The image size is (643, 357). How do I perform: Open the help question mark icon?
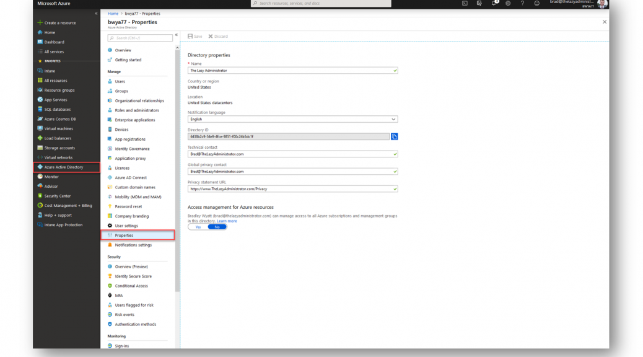(522, 3)
